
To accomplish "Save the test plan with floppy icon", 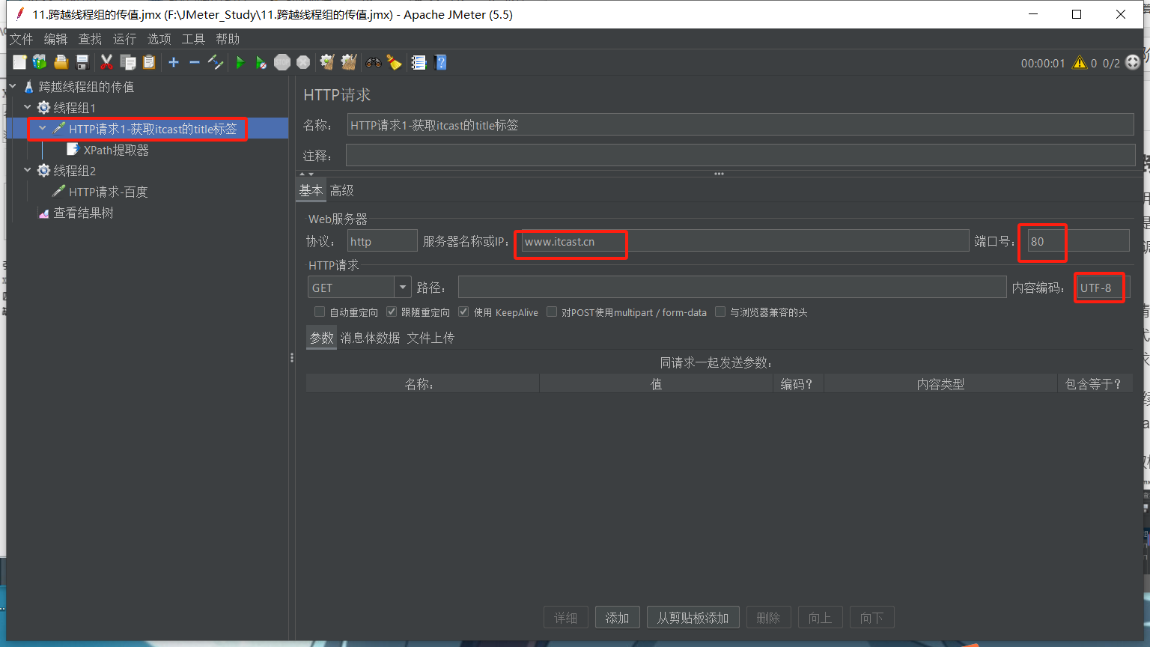I will pyautogui.click(x=82, y=62).
